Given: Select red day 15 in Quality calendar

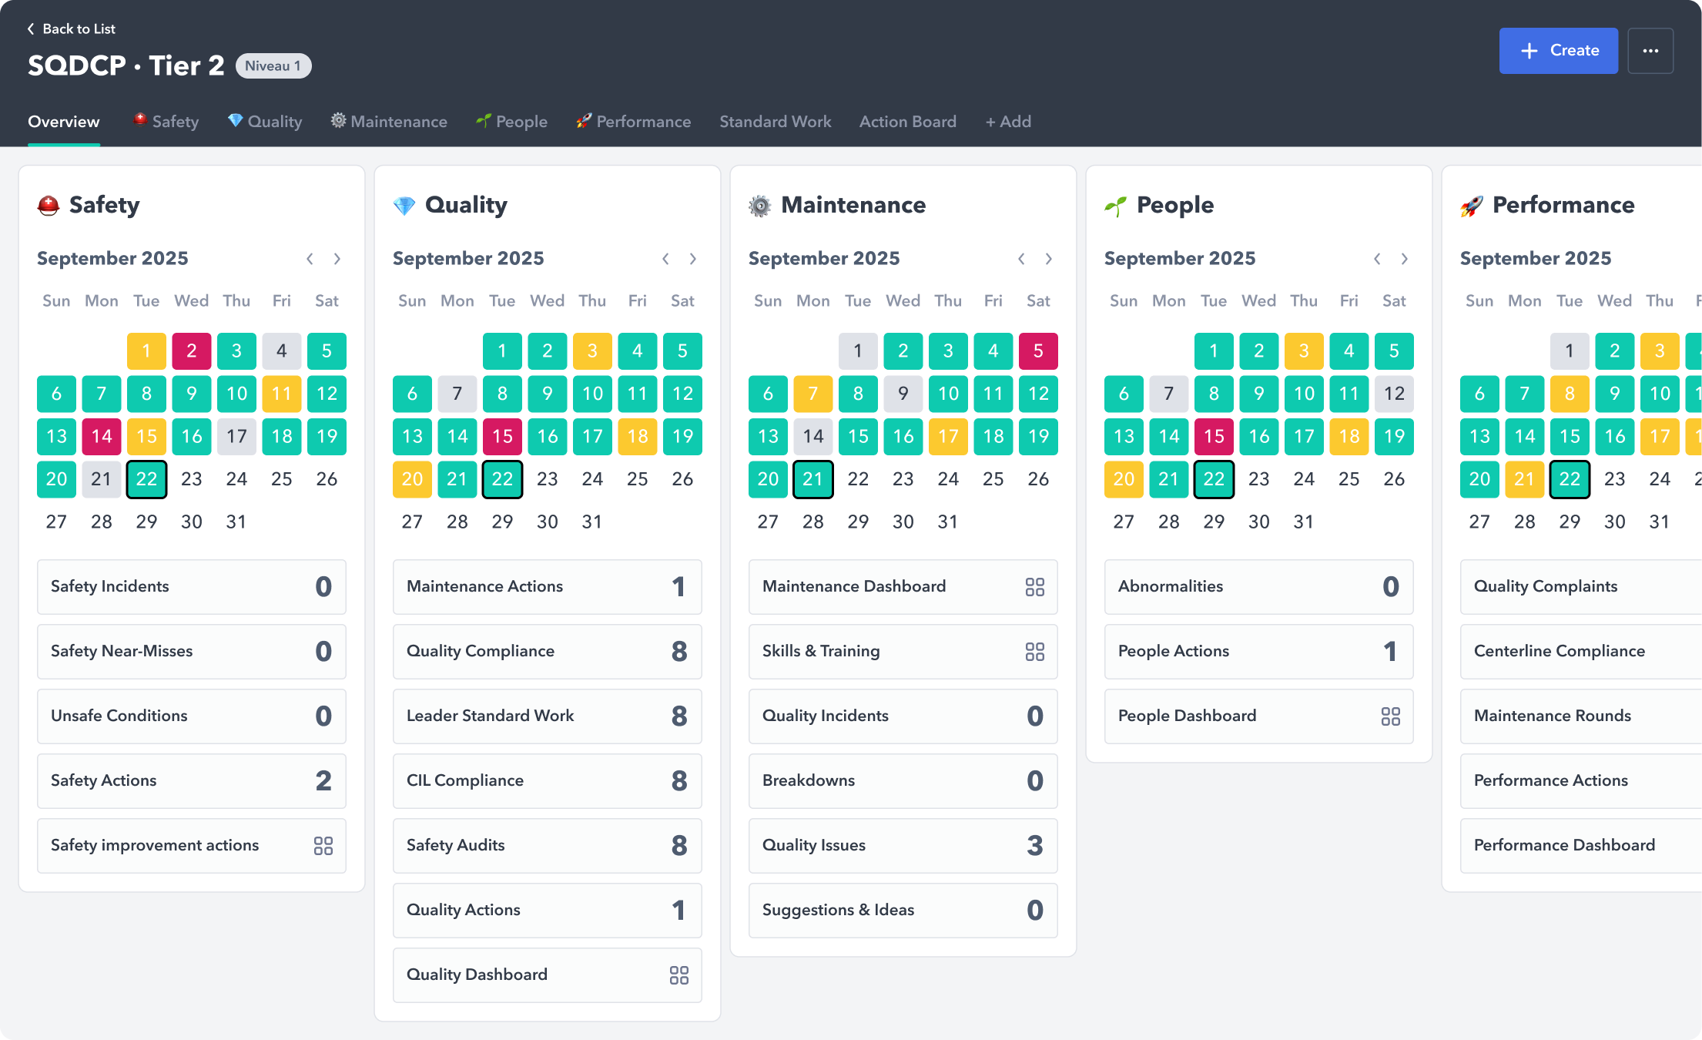Looking at the screenshot, I should 502,437.
